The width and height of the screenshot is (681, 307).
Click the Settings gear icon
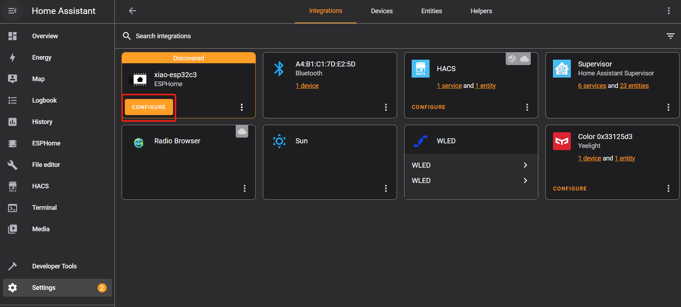click(x=13, y=288)
